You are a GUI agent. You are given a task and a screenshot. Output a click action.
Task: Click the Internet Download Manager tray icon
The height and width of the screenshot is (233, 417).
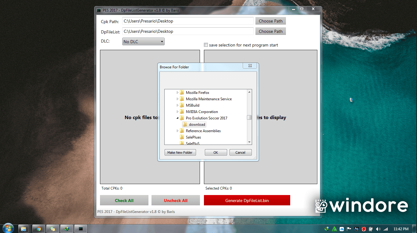coord(327,229)
